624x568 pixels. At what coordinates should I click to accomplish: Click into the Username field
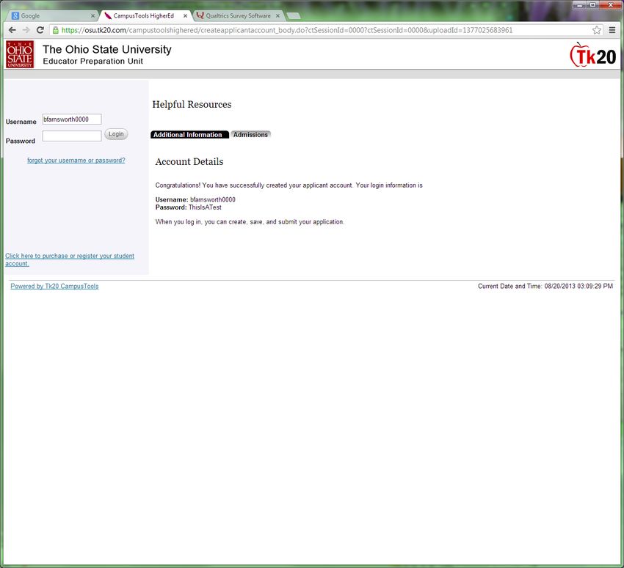(x=72, y=119)
